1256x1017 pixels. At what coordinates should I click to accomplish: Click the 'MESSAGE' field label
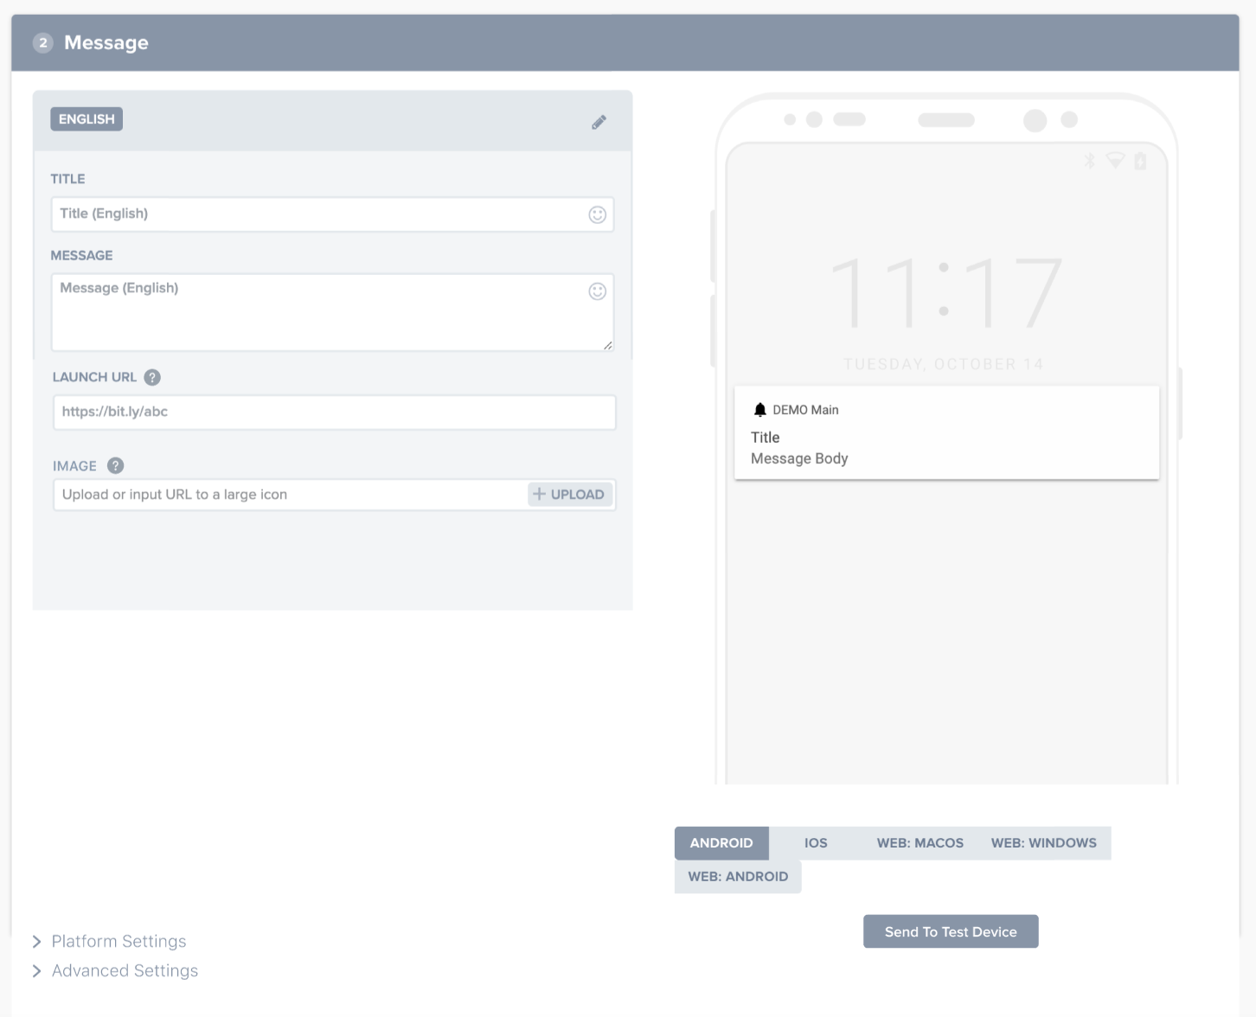pyautogui.click(x=81, y=255)
